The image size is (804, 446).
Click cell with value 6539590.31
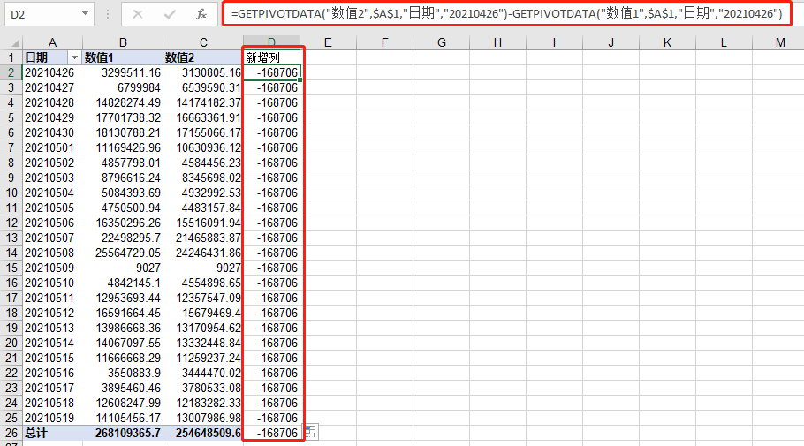click(203, 87)
